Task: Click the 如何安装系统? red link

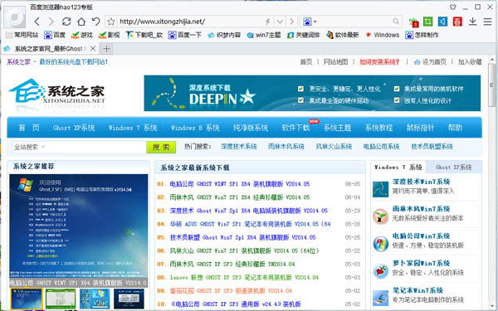Action: (x=379, y=62)
